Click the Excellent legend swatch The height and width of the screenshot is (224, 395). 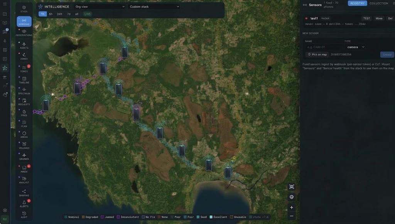pos(211,217)
